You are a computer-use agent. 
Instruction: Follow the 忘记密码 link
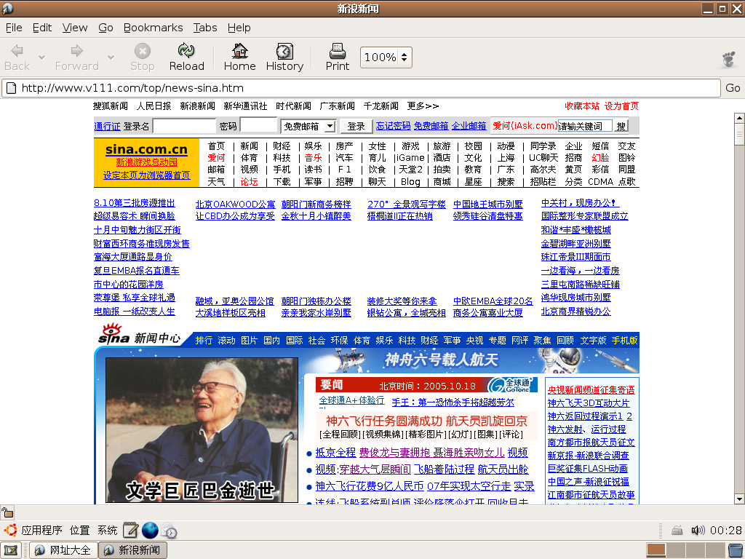(x=393, y=125)
